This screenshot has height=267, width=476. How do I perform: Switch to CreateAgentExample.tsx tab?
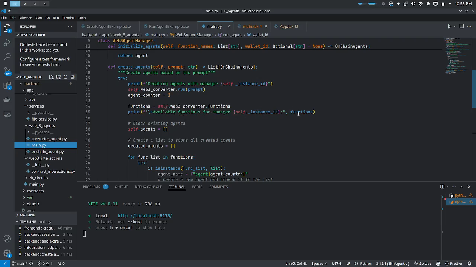click(x=109, y=26)
